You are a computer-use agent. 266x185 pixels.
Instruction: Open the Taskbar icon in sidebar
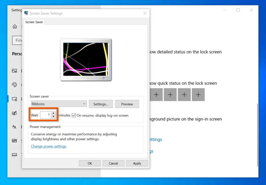point(15,155)
